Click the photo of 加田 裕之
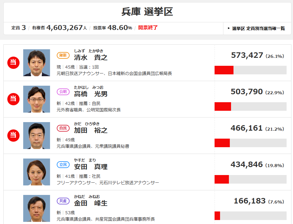The image size is (293, 224). coord(37,136)
